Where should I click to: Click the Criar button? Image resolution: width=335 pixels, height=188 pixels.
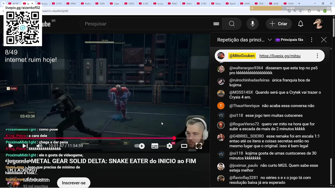pyautogui.click(x=279, y=24)
